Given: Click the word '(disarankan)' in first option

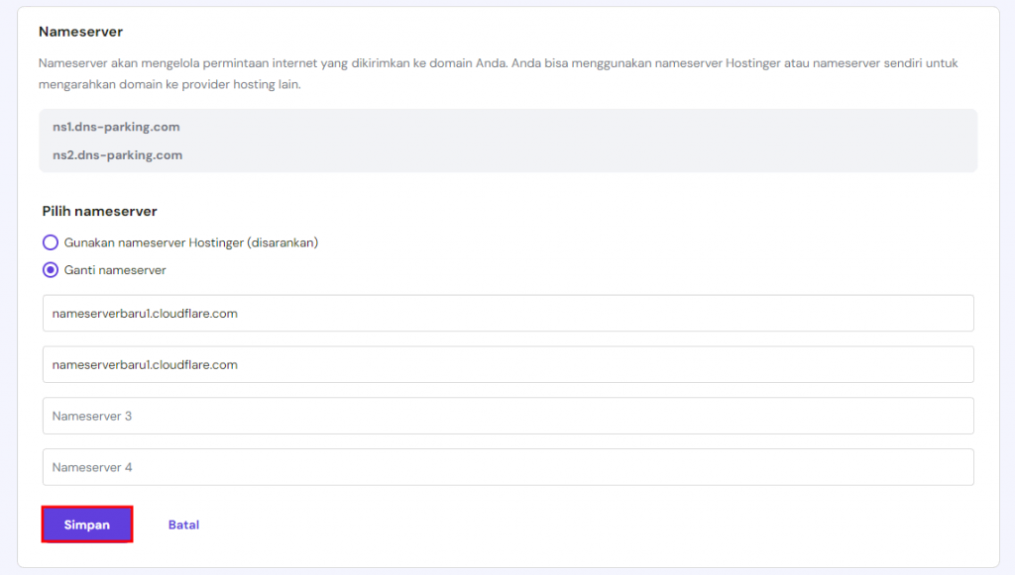Looking at the screenshot, I should 283,242.
